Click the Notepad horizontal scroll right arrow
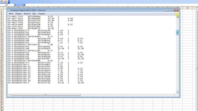This screenshot has height=111, width=198. click(174, 95)
